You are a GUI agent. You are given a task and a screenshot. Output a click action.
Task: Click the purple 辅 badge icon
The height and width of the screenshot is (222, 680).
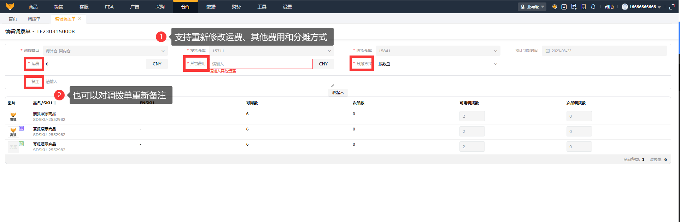click(x=21, y=128)
